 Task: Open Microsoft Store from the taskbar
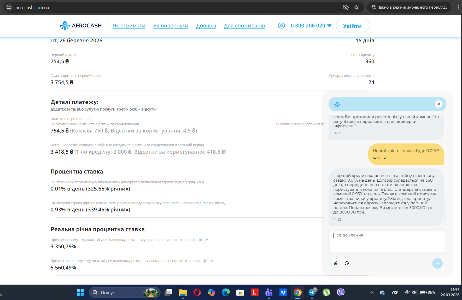click(x=240, y=292)
